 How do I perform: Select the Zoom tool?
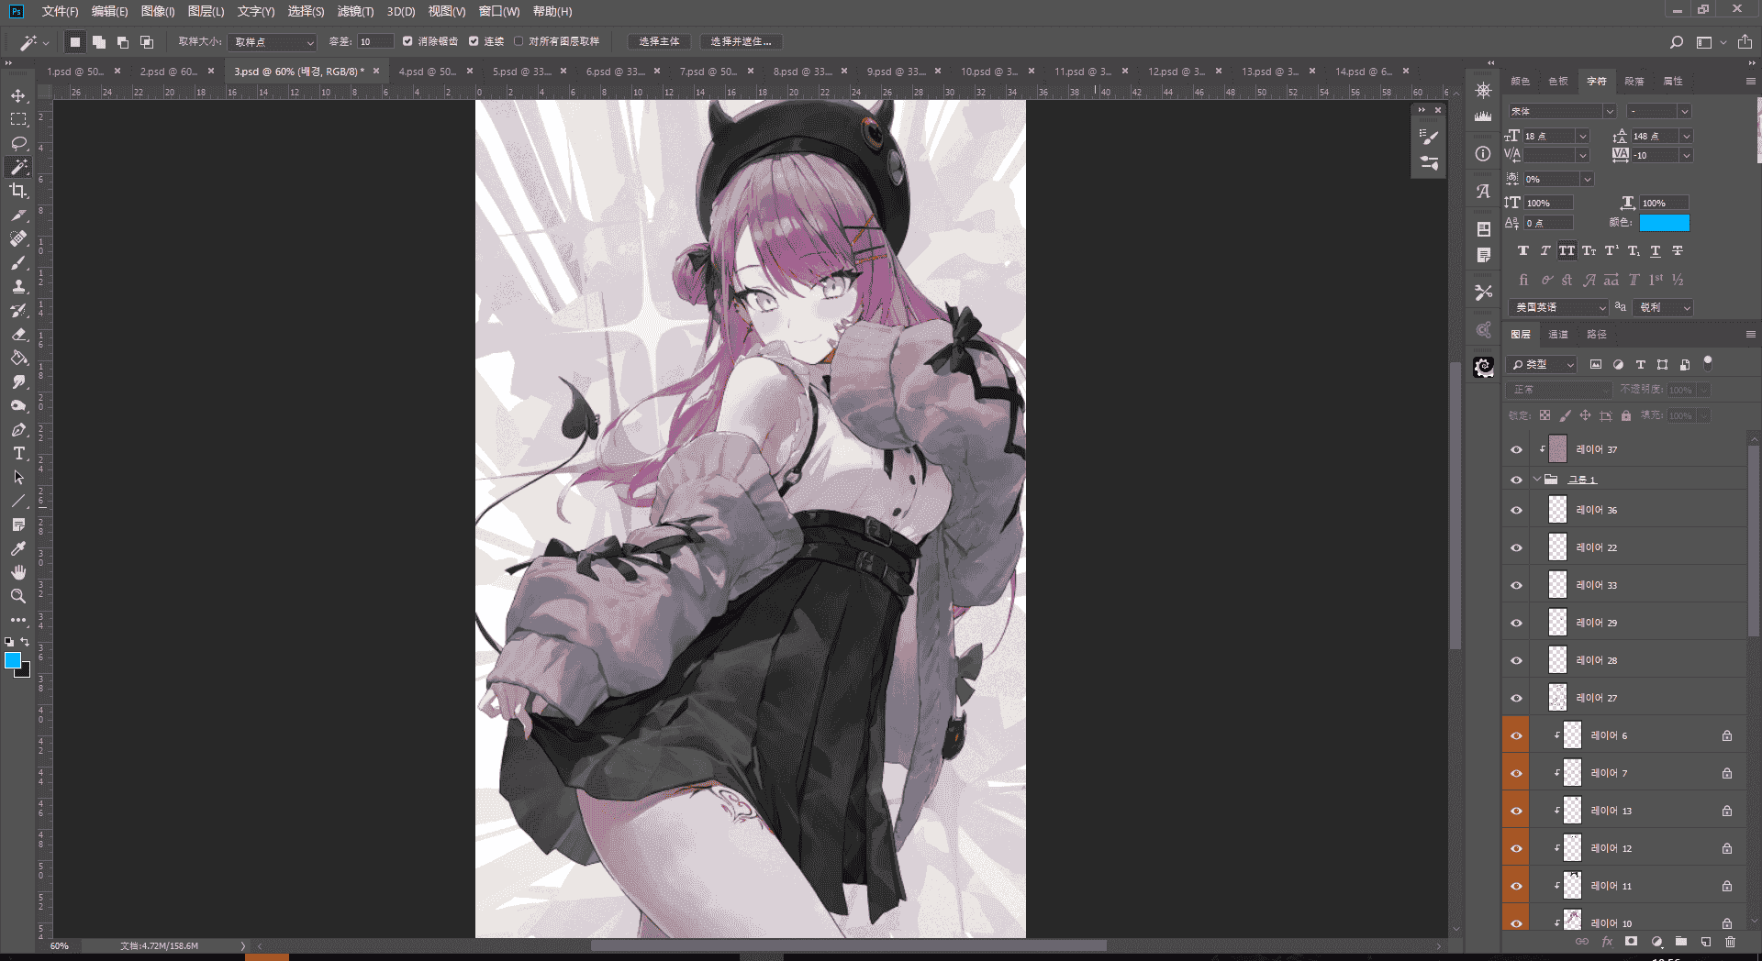tap(18, 596)
